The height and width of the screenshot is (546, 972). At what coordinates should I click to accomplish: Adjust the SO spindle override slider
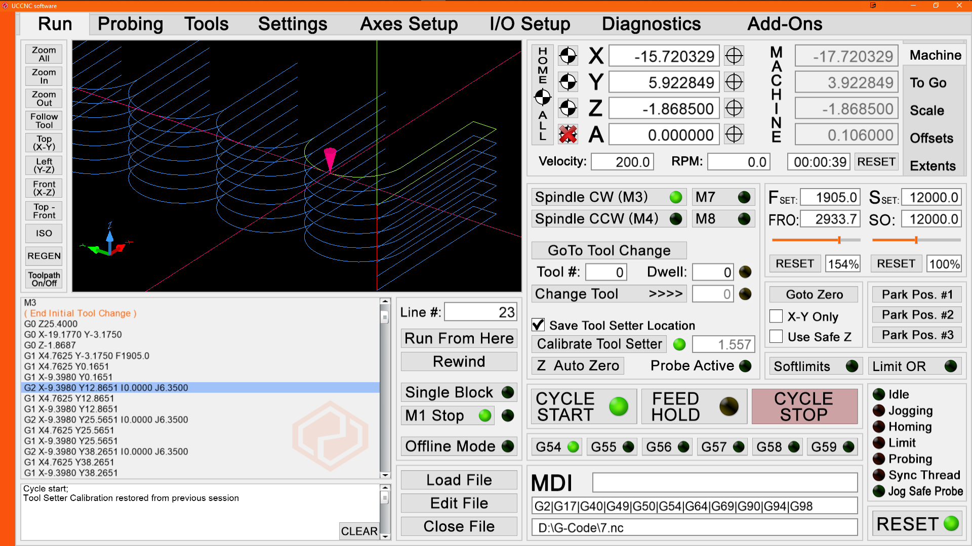916,240
